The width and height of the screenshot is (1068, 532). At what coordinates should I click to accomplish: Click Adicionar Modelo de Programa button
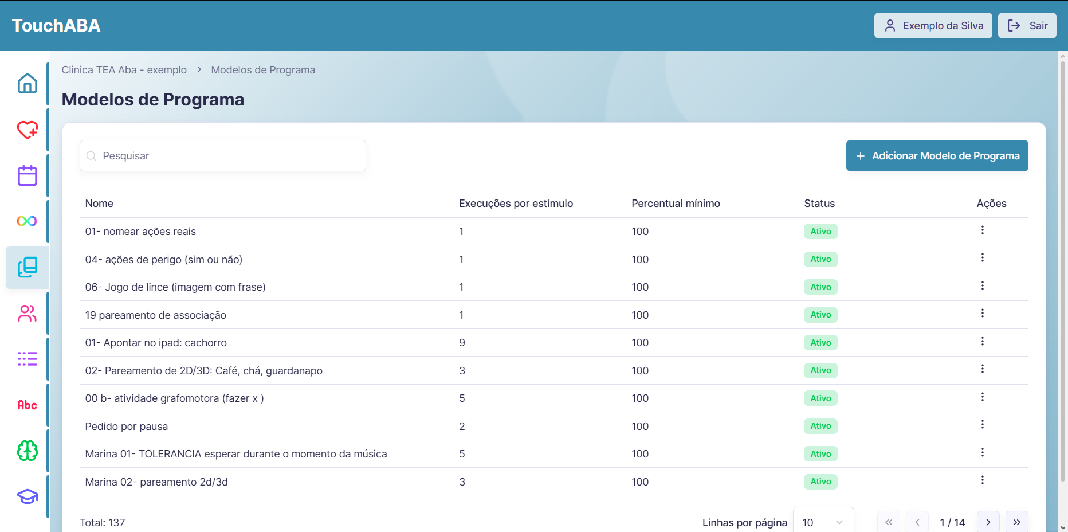pos(937,156)
